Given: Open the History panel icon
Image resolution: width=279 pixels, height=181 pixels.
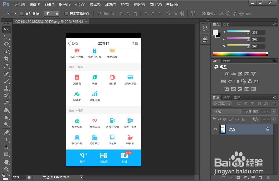Looking at the screenshot, I should point(205,28).
